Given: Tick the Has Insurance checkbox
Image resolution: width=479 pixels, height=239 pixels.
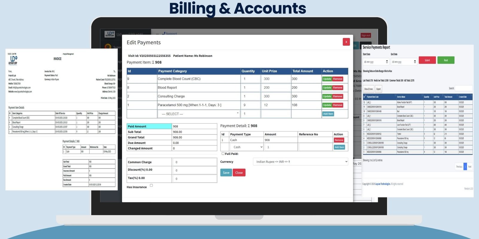Looking at the screenshot, I should [x=151, y=186].
